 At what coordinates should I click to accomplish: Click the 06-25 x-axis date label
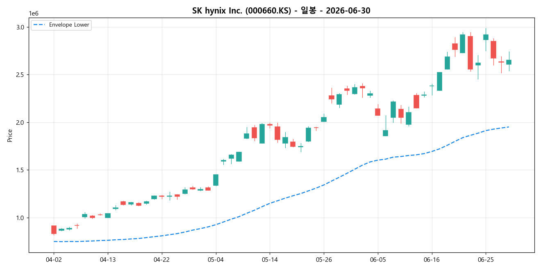486,260
